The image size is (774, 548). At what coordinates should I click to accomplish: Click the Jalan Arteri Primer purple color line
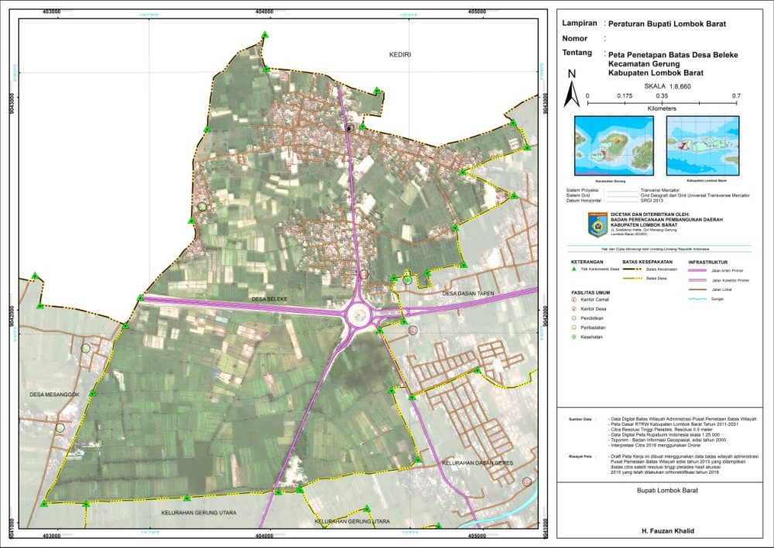click(x=697, y=271)
